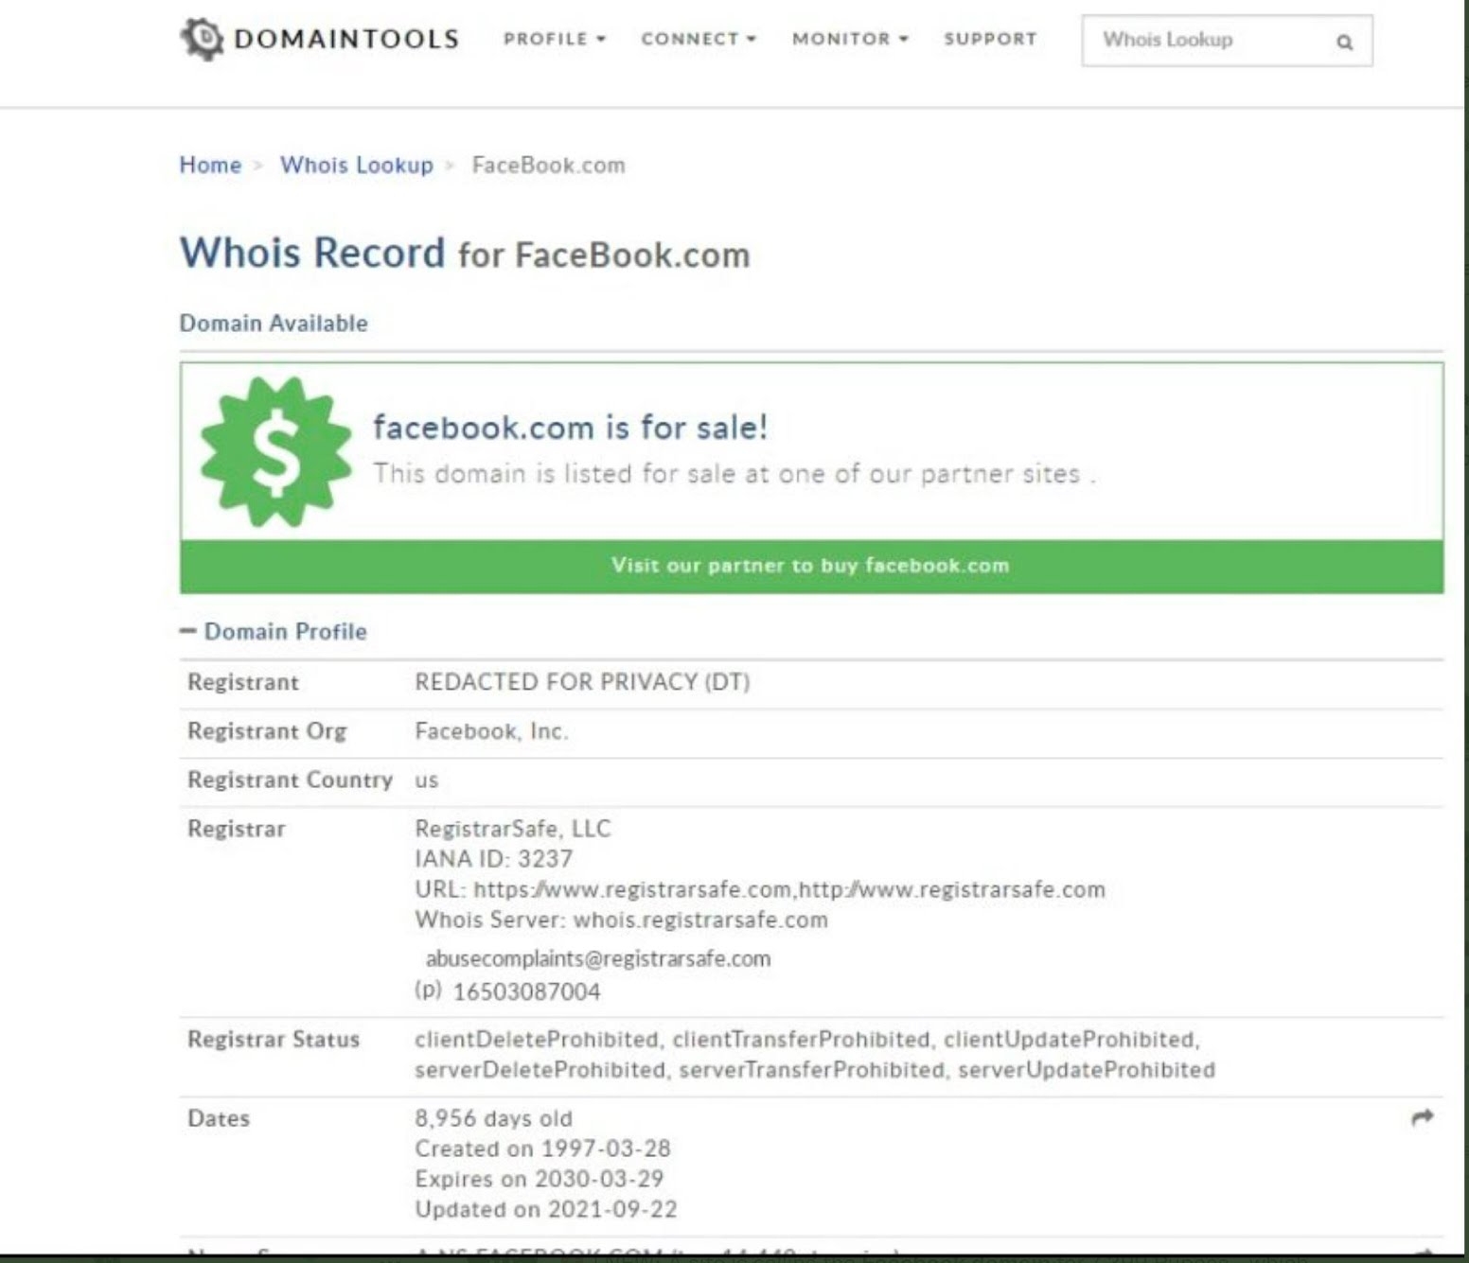Open the Connect dropdown menu

pyautogui.click(x=699, y=39)
